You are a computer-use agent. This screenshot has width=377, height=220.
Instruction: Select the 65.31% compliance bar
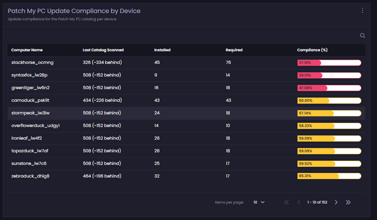click(x=329, y=176)
